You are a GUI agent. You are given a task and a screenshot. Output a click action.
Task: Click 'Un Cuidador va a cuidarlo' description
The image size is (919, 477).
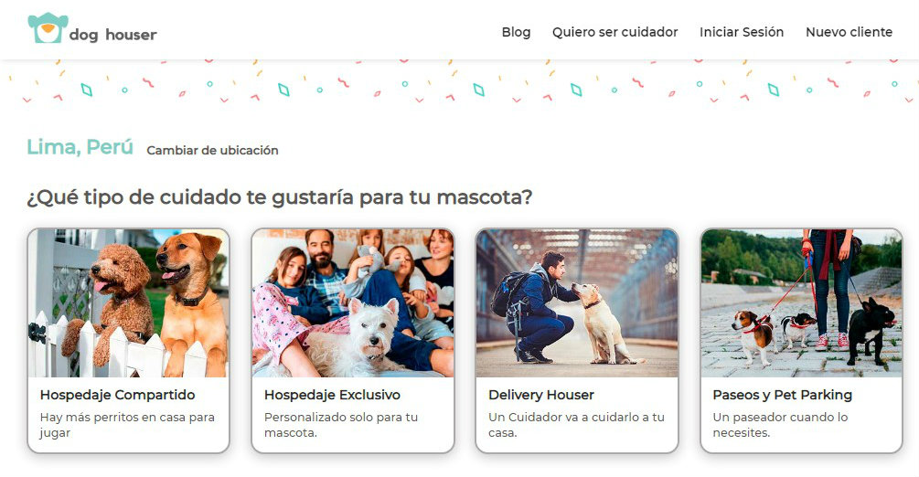point(576,425)
